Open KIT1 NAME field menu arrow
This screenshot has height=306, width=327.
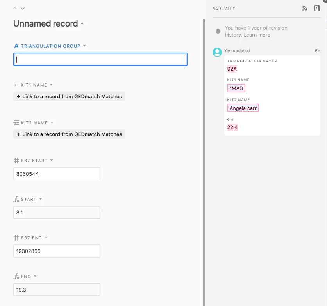pyautogui.click(x=51, y=85)
